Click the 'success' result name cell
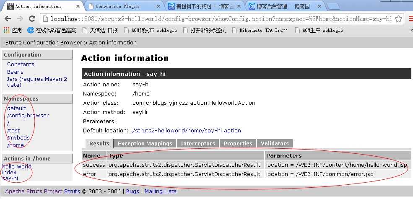Screen dimensions: 413x199 (94, 165)
